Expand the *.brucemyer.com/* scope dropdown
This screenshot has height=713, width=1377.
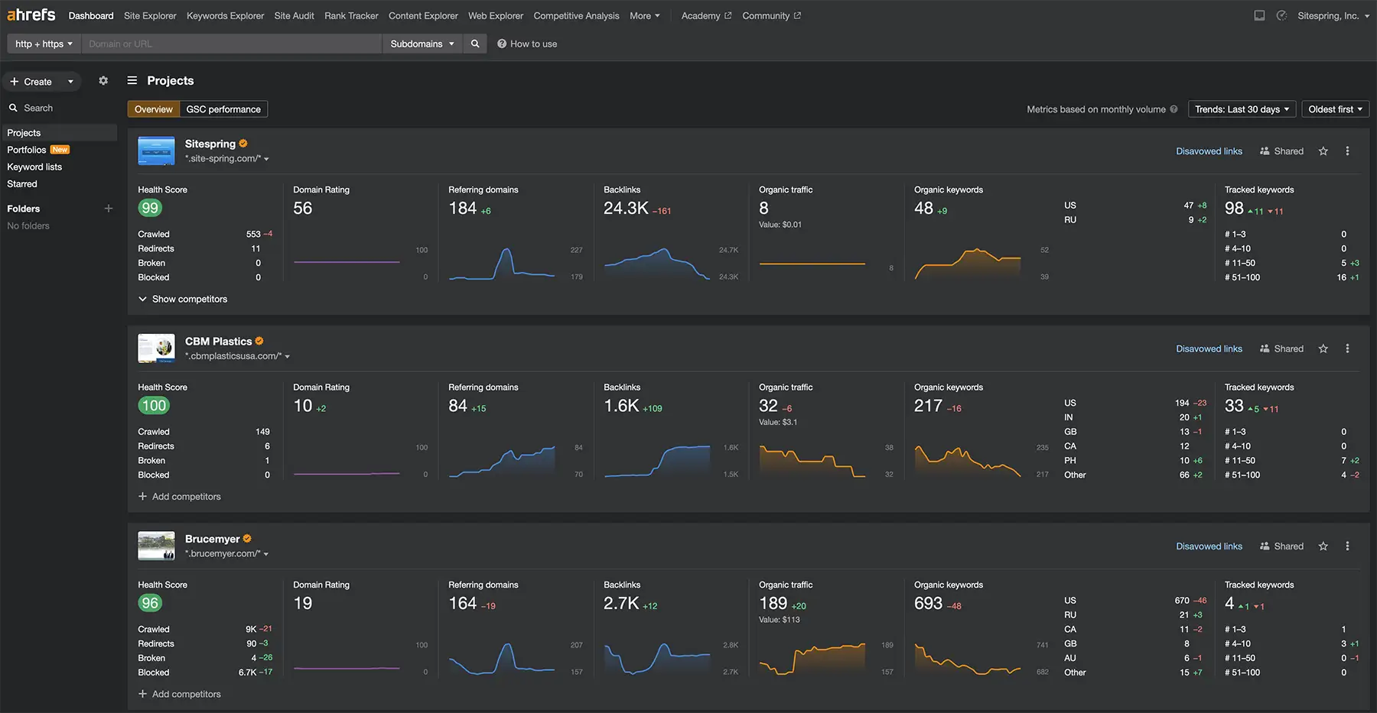coord(226,553)
